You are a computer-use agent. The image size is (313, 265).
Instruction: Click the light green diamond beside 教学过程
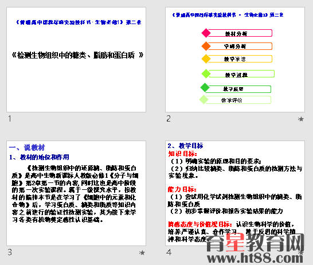(206, 73)
